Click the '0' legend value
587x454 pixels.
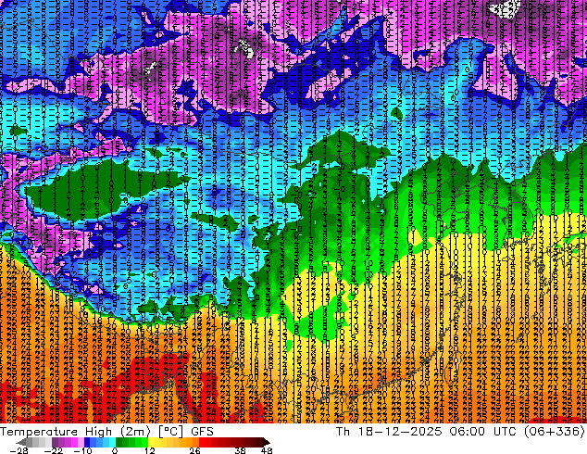click(x=115, y=450)
